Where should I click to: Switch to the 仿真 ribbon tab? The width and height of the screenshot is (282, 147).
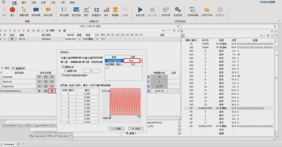[x=34, y=2]
